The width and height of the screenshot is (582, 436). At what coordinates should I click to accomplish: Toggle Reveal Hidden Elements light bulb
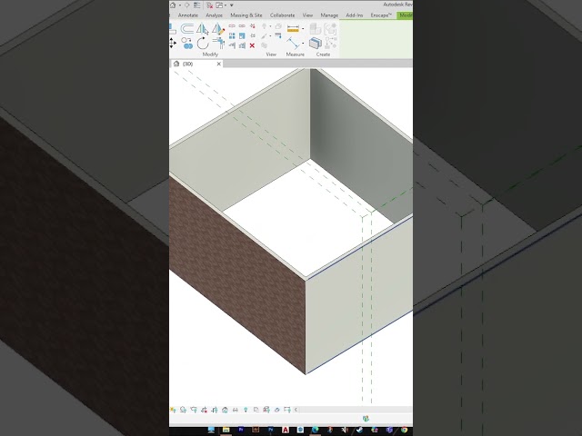pos(246,410)
